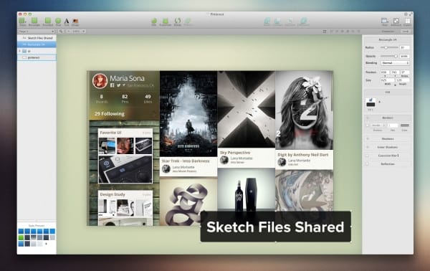430x271 pixels.
Task: Click the size proportions lock icon
Action: click(x=395, y=85)
